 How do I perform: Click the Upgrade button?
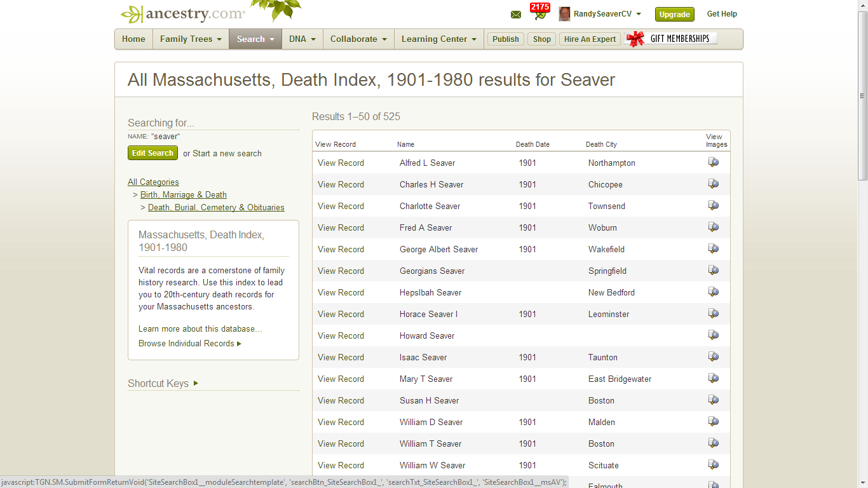coord(674,14)
